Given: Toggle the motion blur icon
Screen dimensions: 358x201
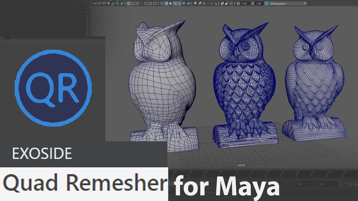Looking at the screenshot, I should (200, 4).
